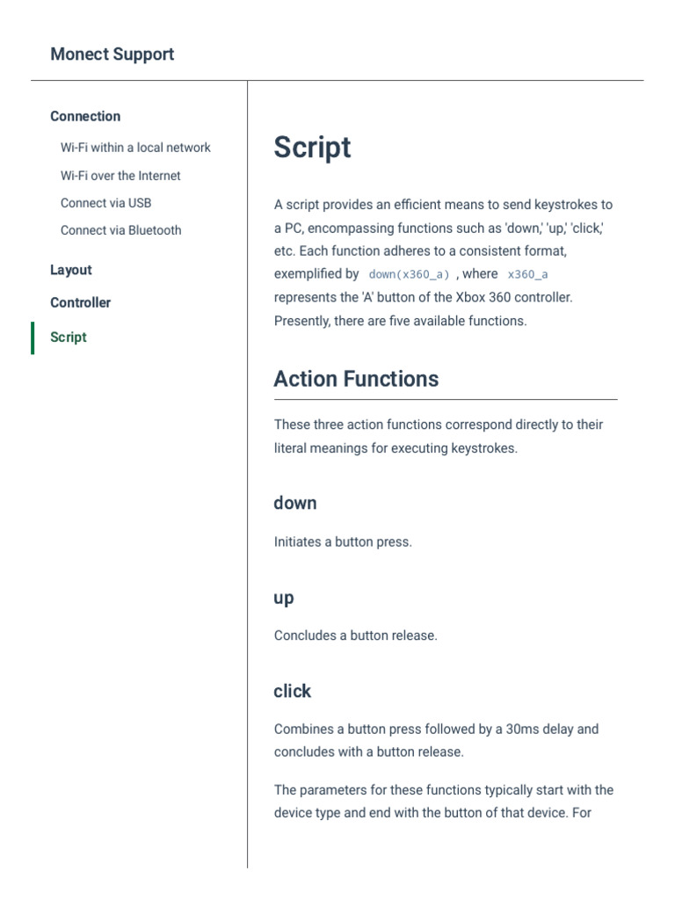Open the Connect via USB page
The image size is (675, 900).
tap(105, 203)
